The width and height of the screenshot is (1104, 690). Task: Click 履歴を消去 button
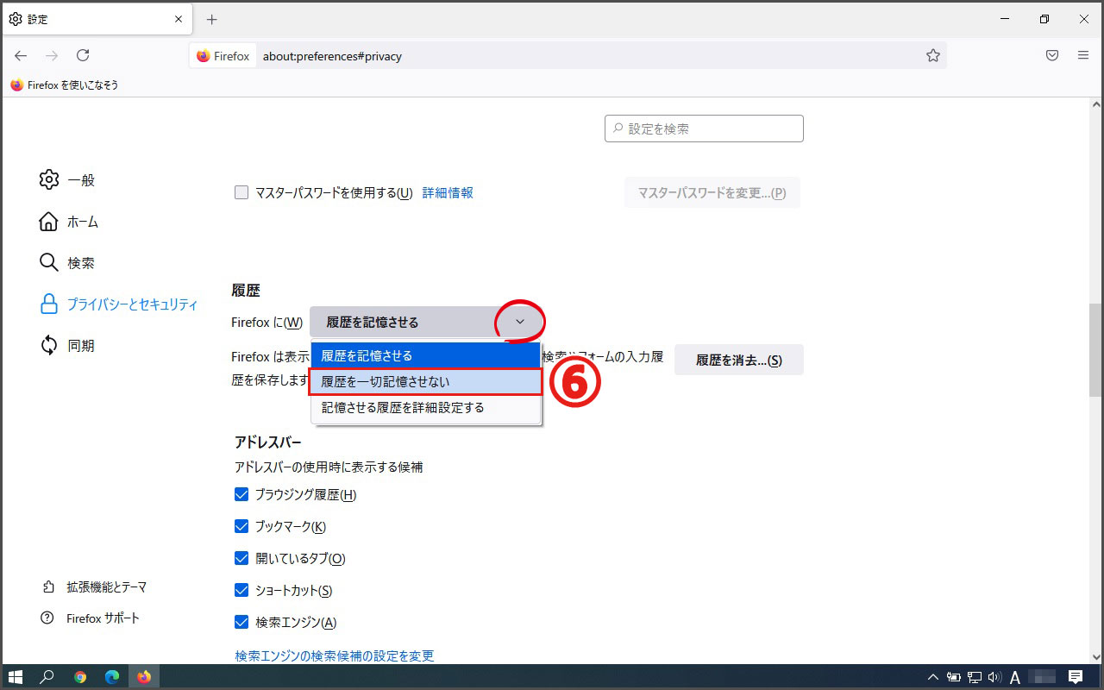pos(739,360)
